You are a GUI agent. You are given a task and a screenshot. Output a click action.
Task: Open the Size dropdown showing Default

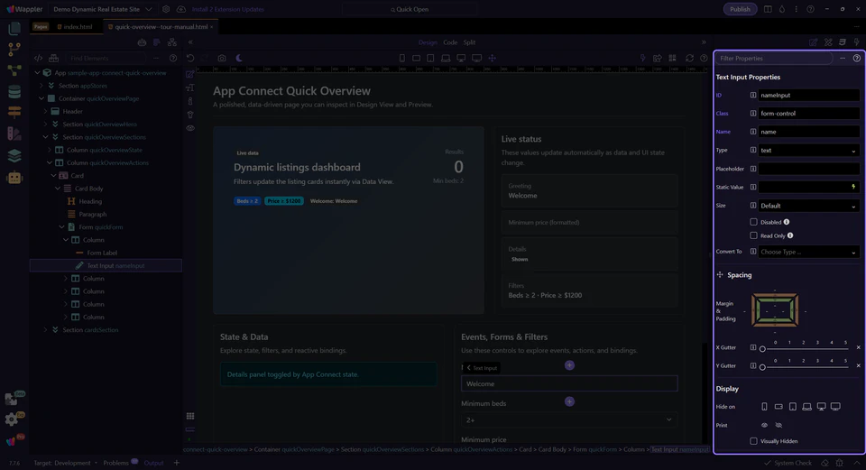pos(808,206)
